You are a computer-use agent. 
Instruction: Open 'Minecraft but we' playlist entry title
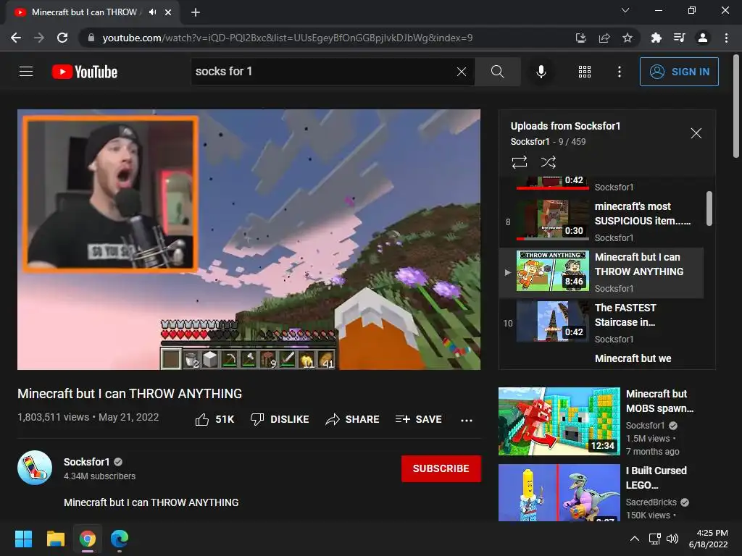point(633,358)
